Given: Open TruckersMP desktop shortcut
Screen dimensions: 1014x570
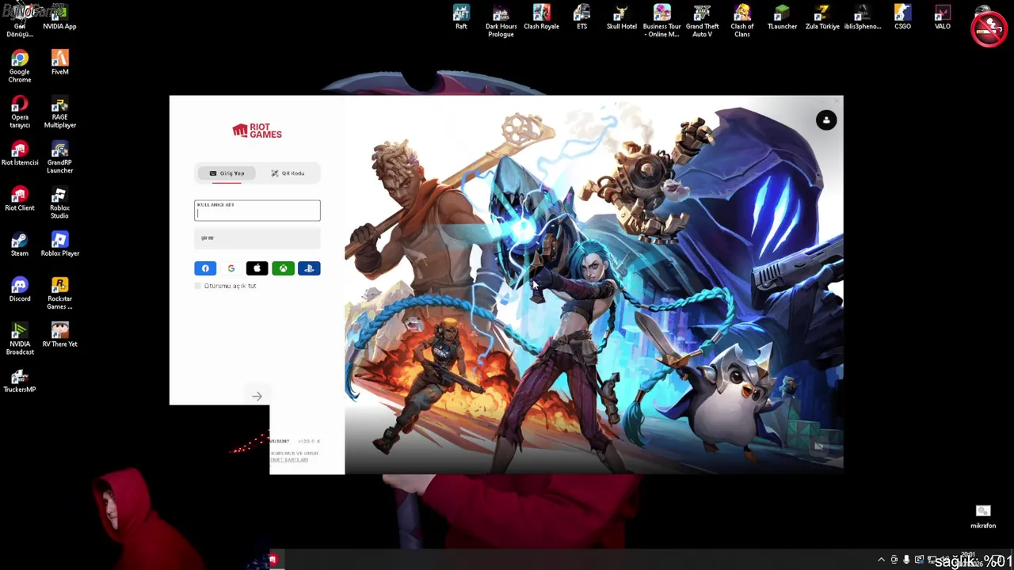Looking at the screenshot, I should [x=20, y=380].
